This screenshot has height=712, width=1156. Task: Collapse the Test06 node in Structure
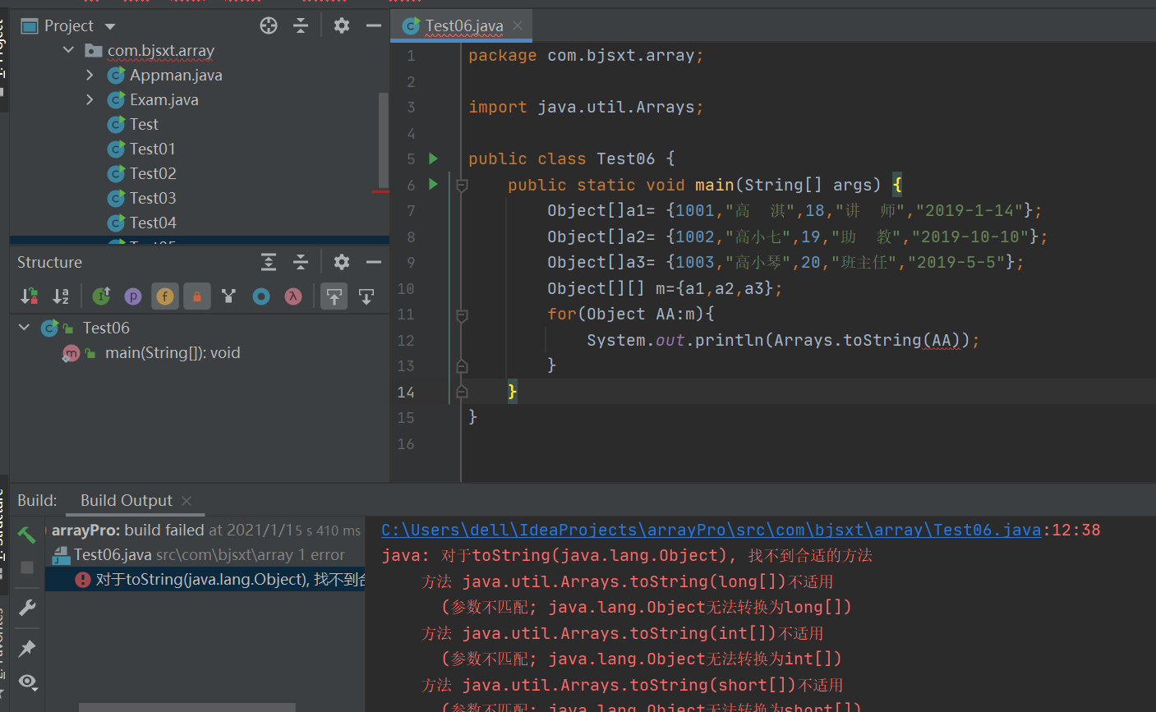(25, 328)
